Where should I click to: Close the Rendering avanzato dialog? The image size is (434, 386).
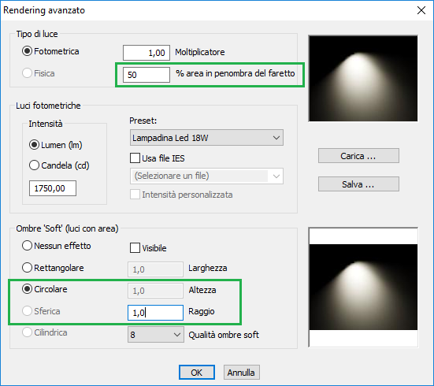click(x=421, y=10)
